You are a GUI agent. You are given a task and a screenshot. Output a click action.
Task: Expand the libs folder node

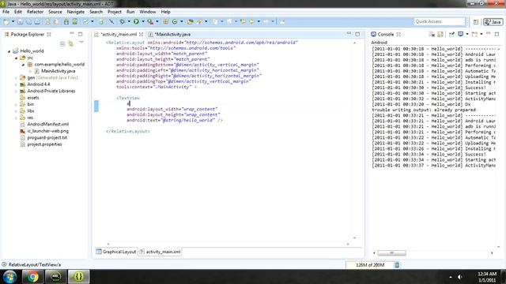tap(16, 111)
